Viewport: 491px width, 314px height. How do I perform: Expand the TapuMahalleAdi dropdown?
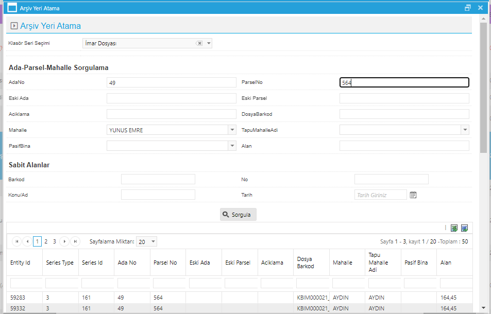click(x=465, y=130)
